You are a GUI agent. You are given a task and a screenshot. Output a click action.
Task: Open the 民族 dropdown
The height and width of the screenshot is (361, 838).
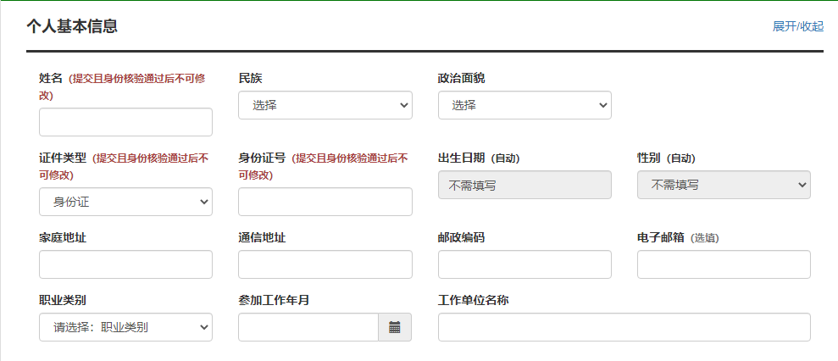pyautogui.click(x=325, y=105)
